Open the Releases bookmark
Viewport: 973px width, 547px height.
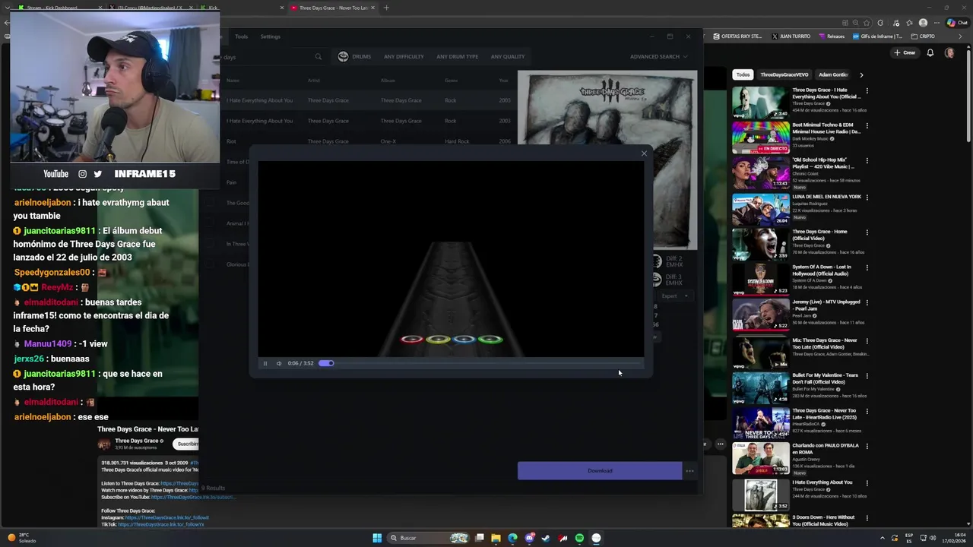[832, 36]
